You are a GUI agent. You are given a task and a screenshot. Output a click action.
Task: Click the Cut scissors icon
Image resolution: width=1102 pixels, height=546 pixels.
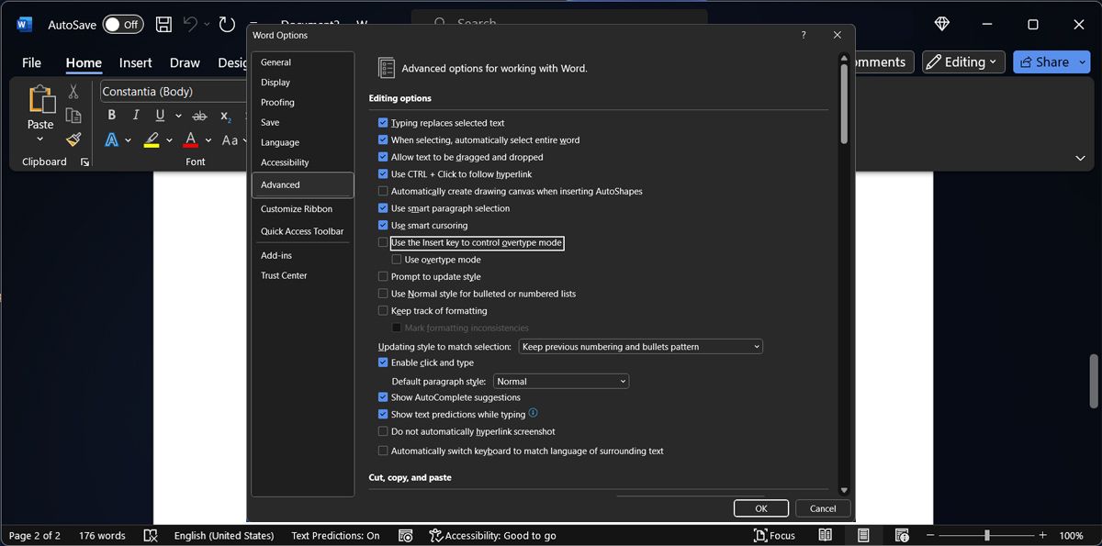(73, 92)
